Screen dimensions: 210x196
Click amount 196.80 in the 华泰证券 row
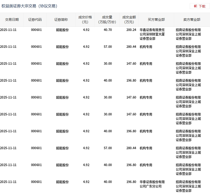tap(131, 182)
